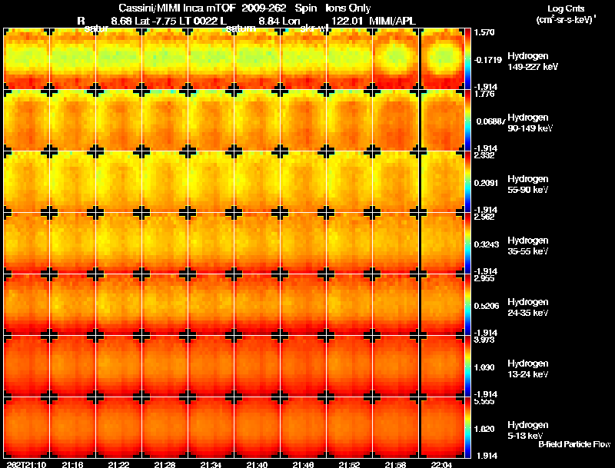
Task: Select the 149-227 keV image at 22:04
Action: [443, 59]
